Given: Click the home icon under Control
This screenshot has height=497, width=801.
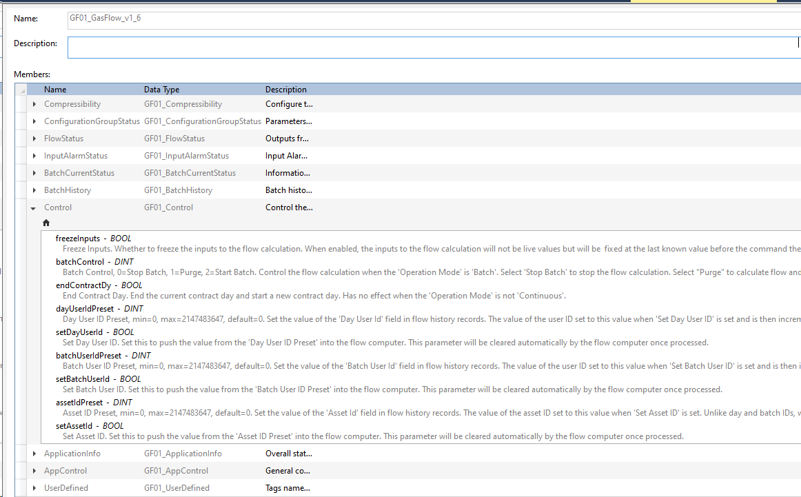Looking at the screenshot, I should coord(46,223).
